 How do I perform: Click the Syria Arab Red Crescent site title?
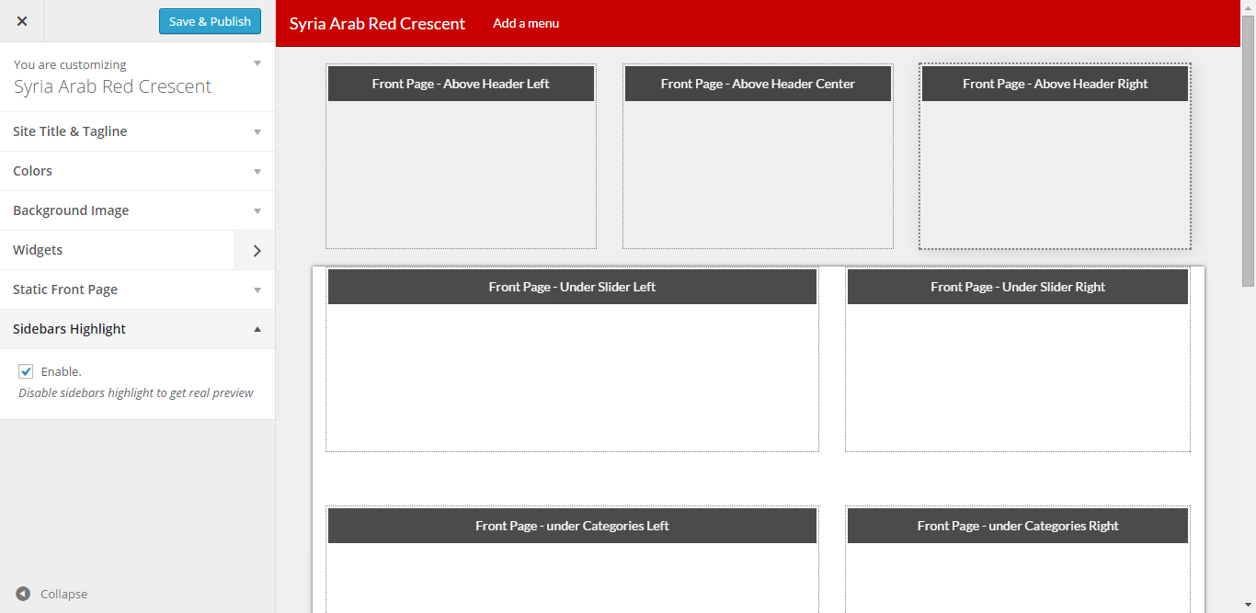pos(377,23)
